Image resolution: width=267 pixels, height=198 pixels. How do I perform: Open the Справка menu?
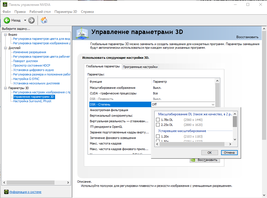[87, 12]
